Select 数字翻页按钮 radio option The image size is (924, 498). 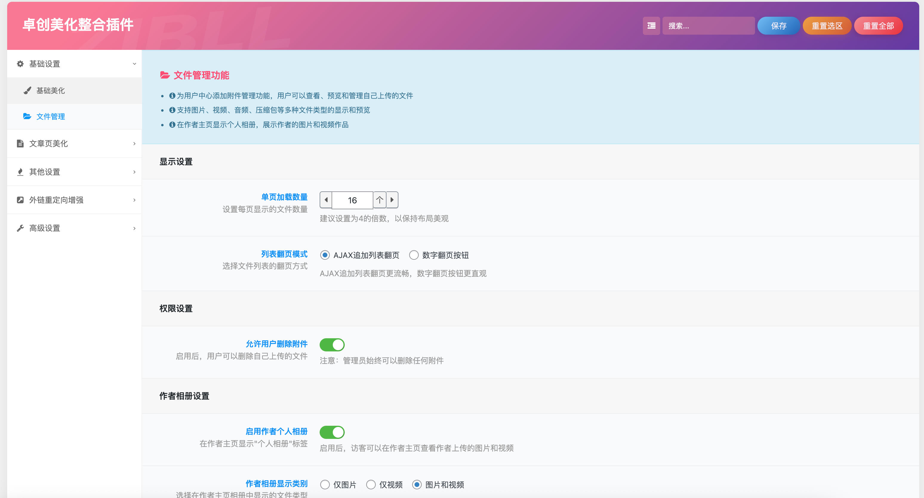414,255
